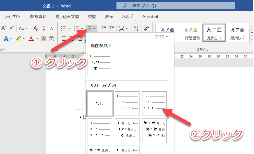Open the enclosed character tool
Viewport: 254px width, 154px height.
point(52,39)
